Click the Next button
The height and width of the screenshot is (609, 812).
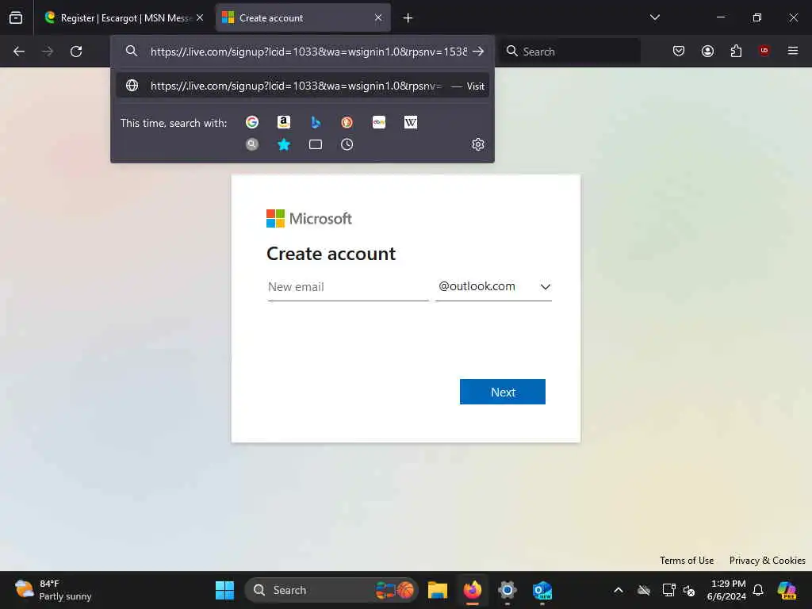tap(502, 392)
